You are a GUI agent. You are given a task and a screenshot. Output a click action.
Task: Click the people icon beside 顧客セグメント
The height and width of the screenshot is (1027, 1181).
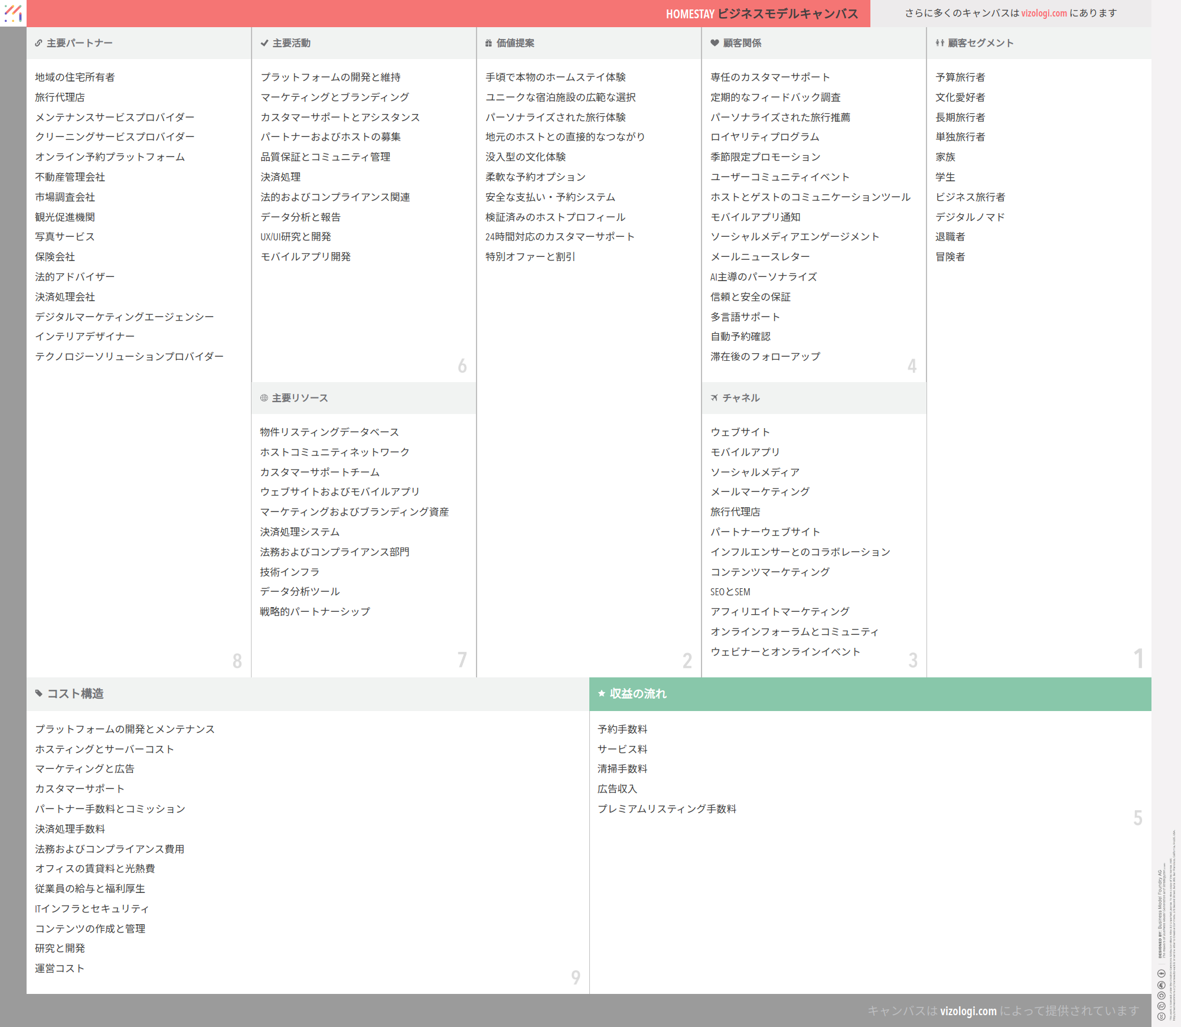pyautogui.click(x=939, y=43)
